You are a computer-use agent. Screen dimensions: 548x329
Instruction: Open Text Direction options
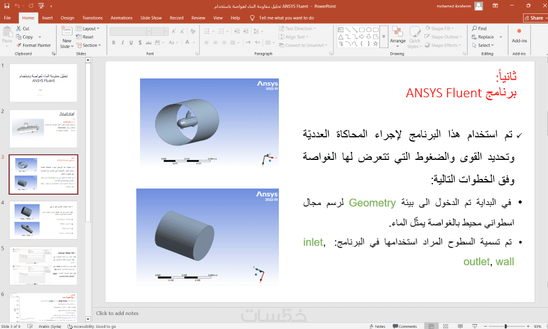pos(297,29)
